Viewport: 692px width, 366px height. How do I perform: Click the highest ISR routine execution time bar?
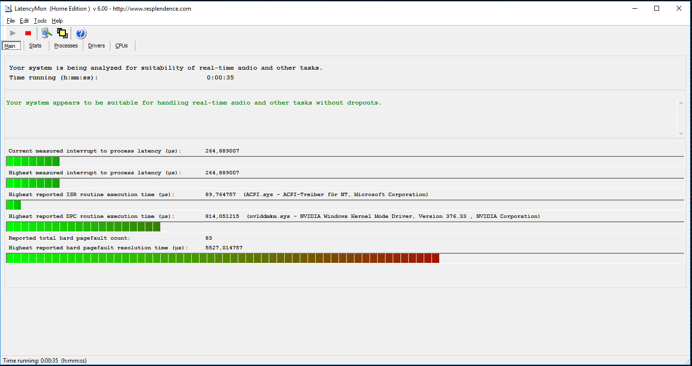click(345, 205)
